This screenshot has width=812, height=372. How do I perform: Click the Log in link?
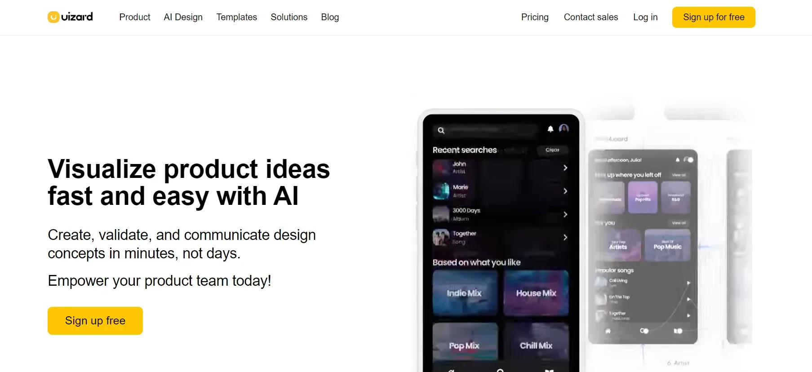pyautogui.click(x=645, y=17)
